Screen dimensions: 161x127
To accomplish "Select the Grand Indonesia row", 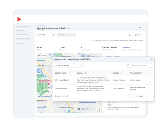I will [103, 88].
